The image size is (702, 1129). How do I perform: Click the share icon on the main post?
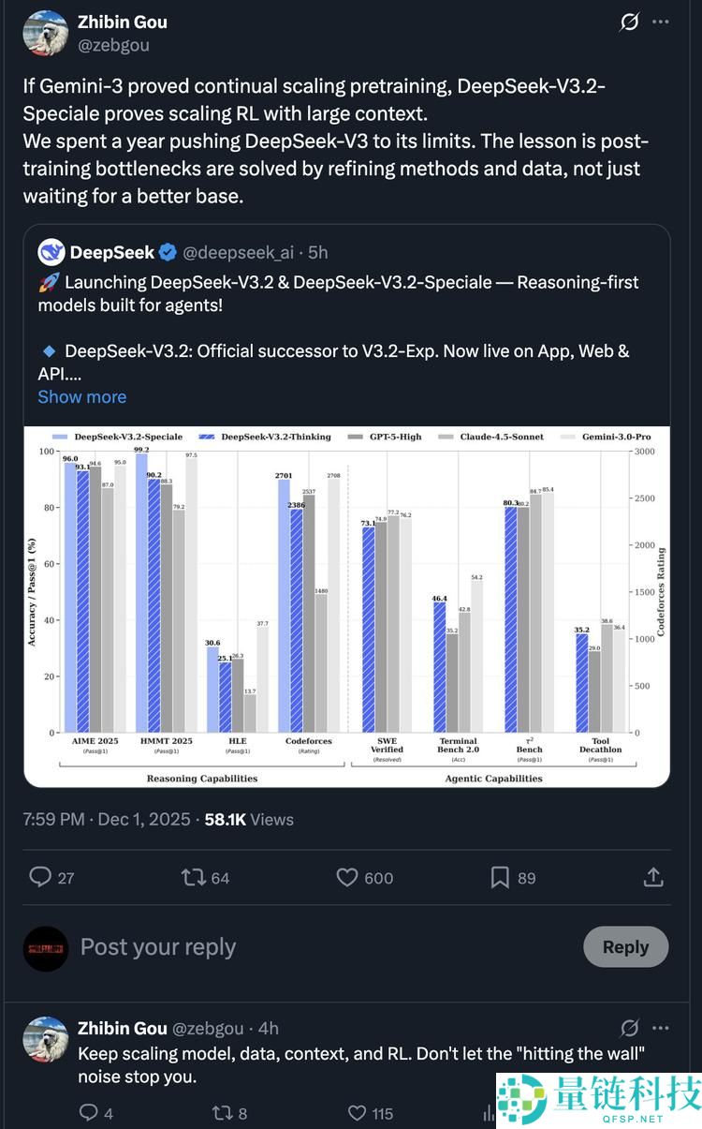click(653, 877)
